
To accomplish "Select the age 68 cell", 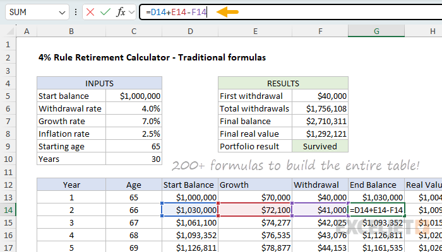I will pos(134,235).
